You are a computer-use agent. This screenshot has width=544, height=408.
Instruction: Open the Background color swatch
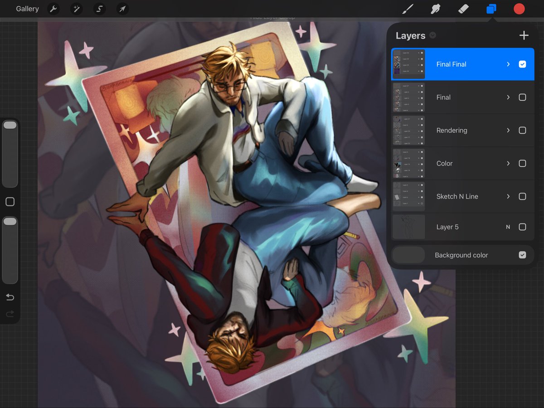[x=409, y=255]
